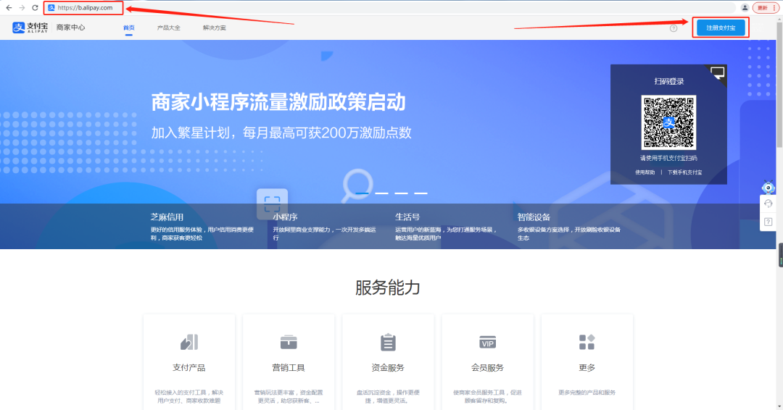Click the 支付产品 card title
783x410 pixels.
pos(188,367)
